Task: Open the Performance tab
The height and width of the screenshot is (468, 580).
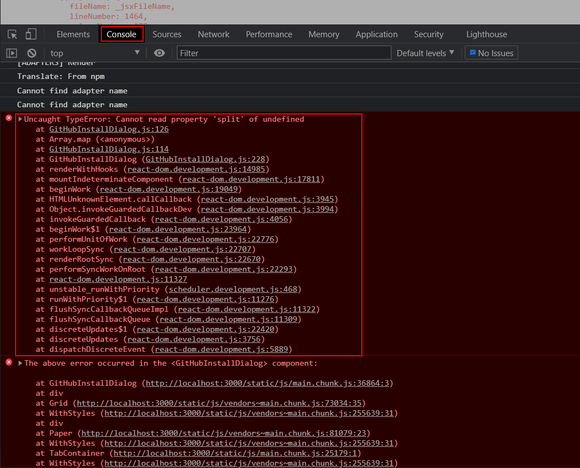Action: coord(269,34)
